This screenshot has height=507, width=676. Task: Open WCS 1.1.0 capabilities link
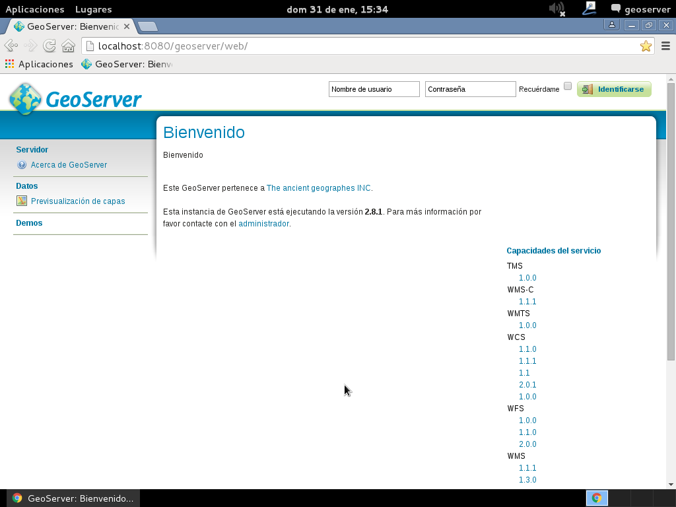(527, 349)
